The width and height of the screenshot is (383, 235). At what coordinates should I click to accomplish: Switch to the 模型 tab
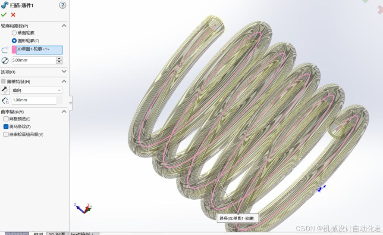[38, 234]
